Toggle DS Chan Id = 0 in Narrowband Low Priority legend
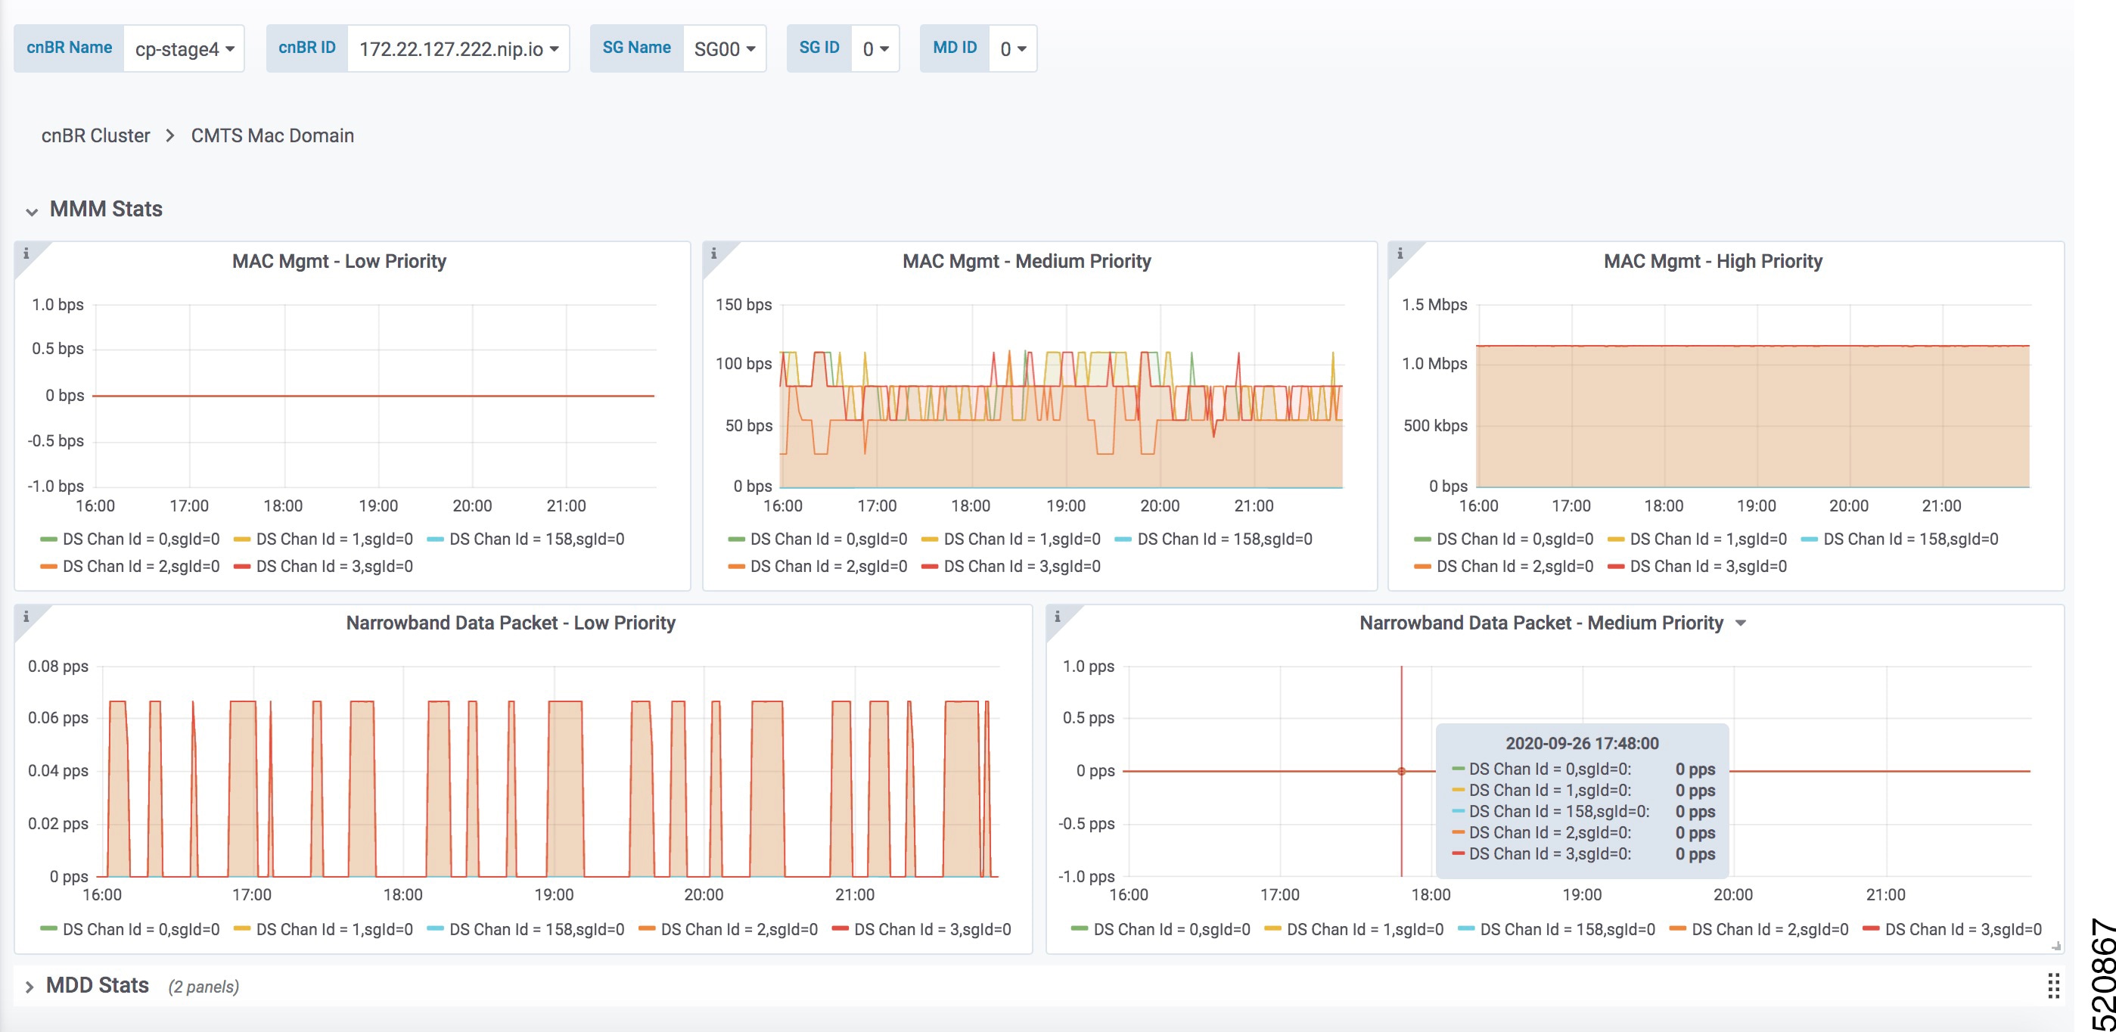The width and height of the screenshot is (2116, 1032). pos(141,929)
